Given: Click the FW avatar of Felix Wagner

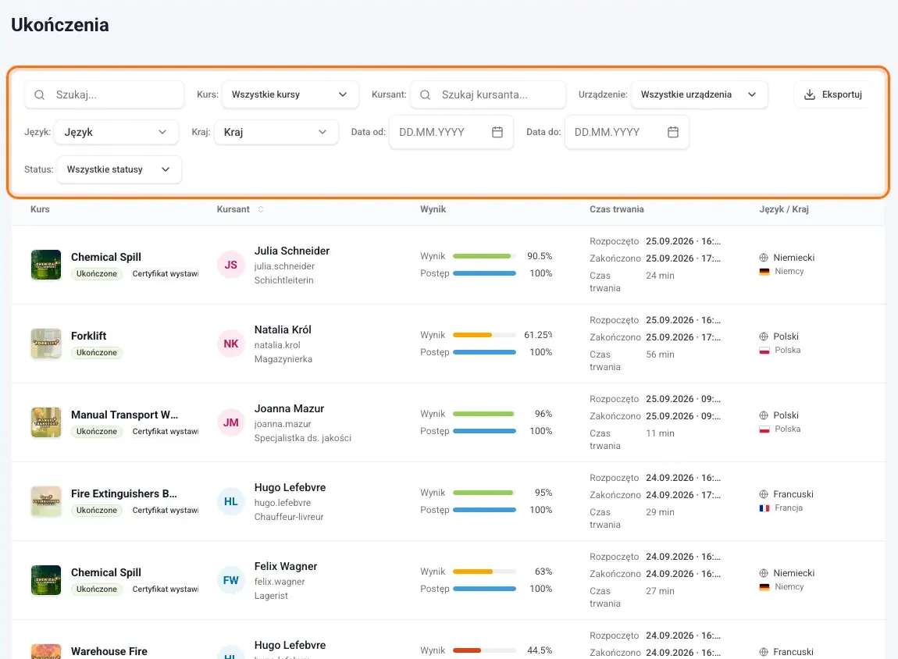Looking at the screenshot, I should [x=231, y=581].
